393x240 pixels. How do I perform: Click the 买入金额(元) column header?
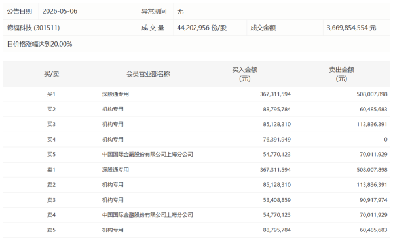245,74
